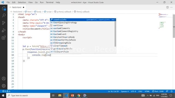Screen dimensions: 175x98
Task: Open the Extensions view
Action: click(4, 38)
